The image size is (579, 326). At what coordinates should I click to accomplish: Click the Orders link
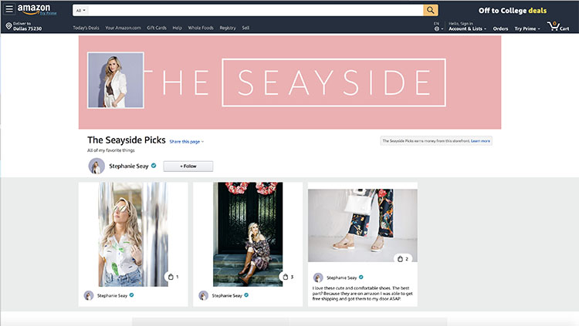tap(500, 29)
